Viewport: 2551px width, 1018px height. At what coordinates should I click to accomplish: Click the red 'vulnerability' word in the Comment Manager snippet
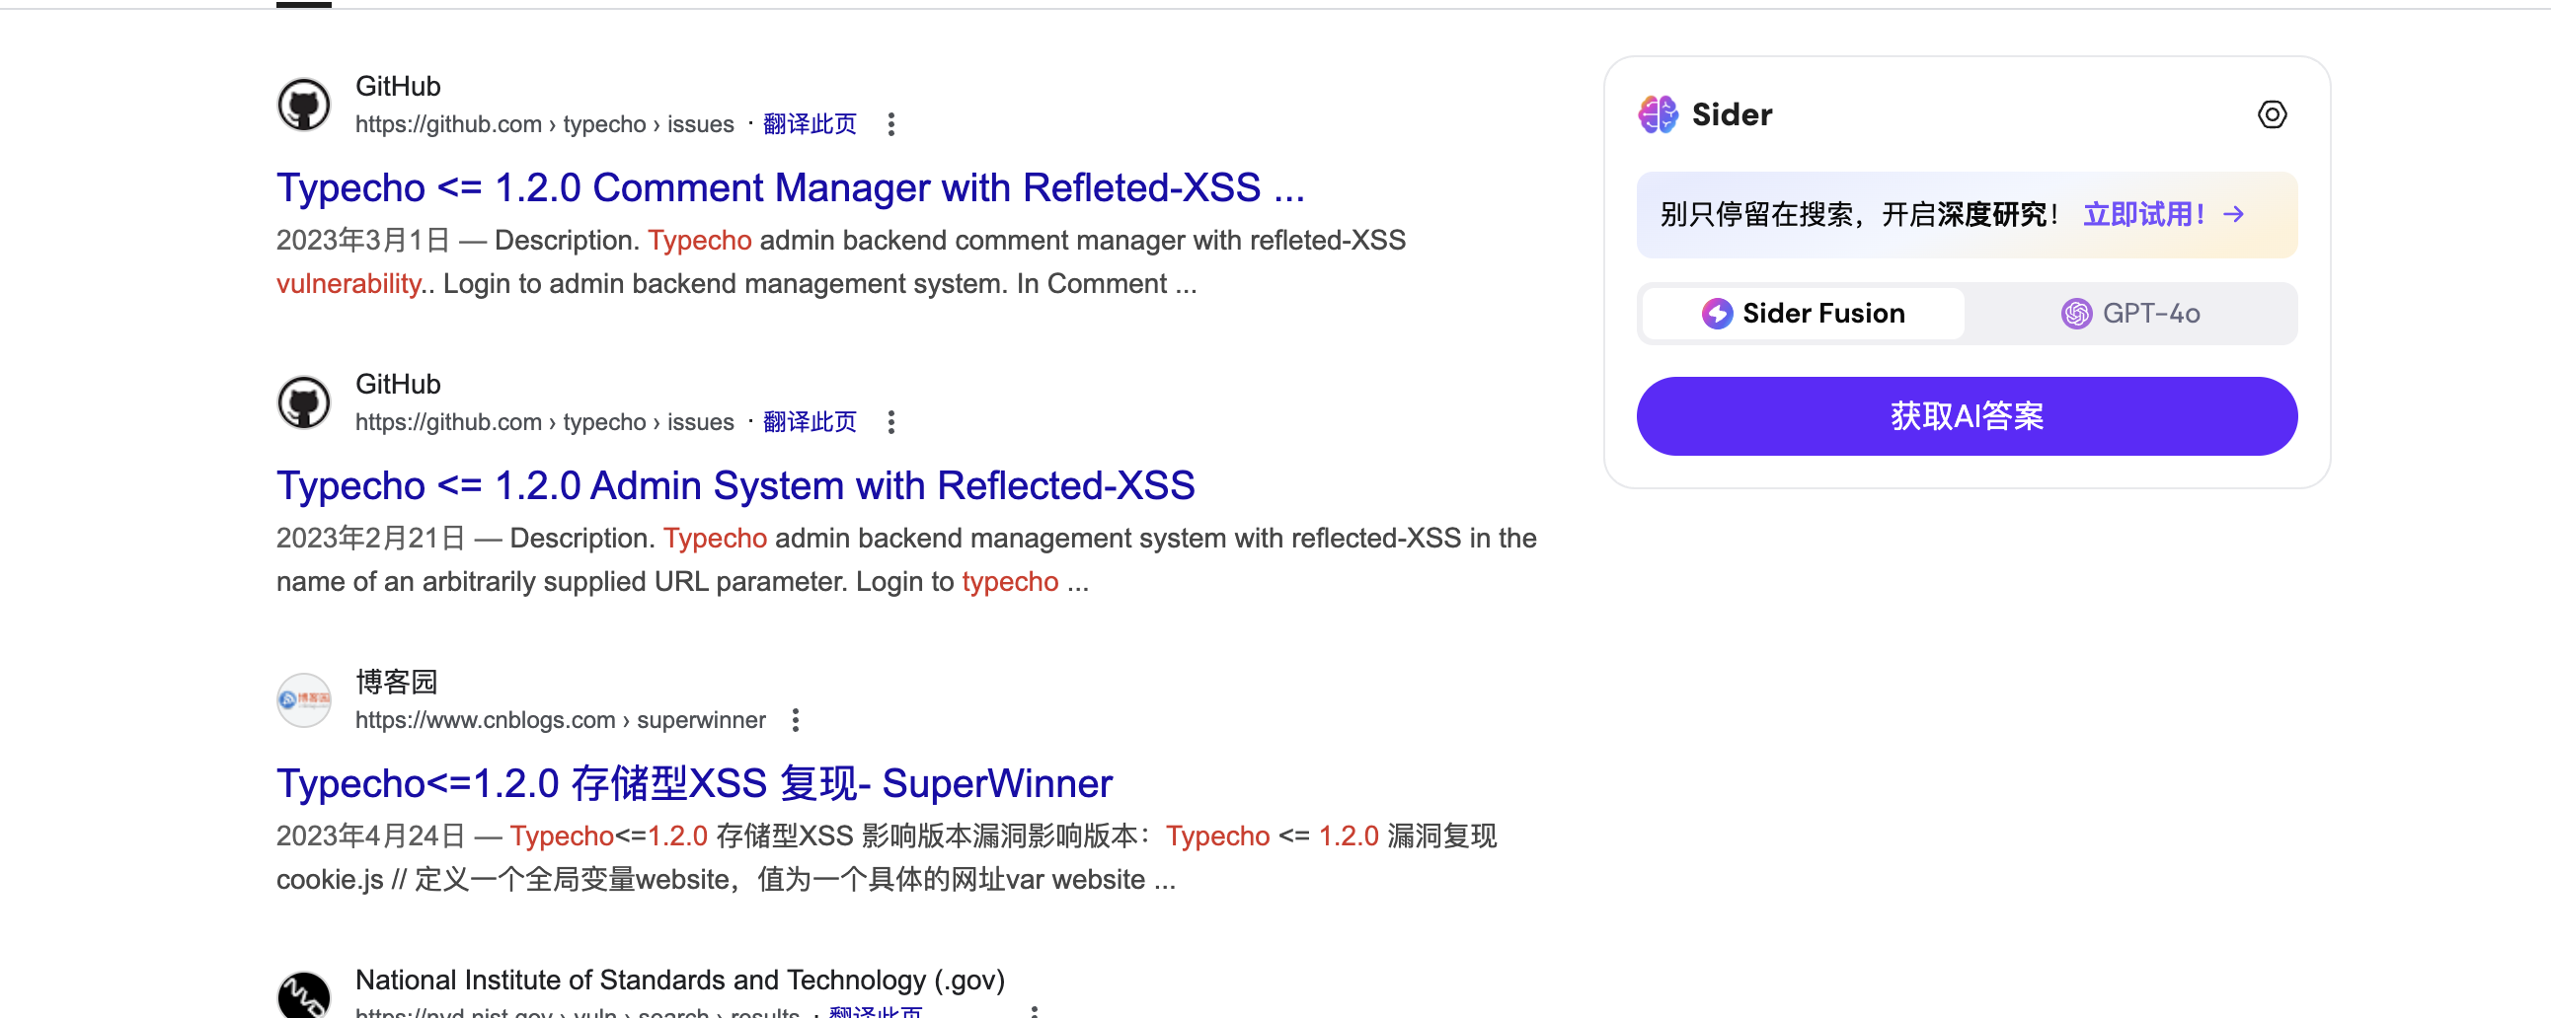click(348, 284)
